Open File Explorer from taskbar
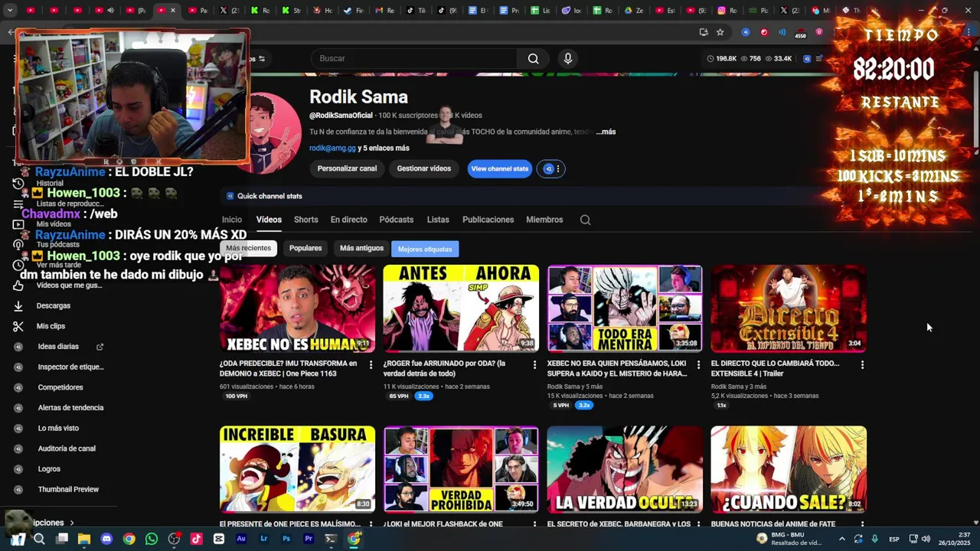980x551 pixels. [x=84, y=539]
